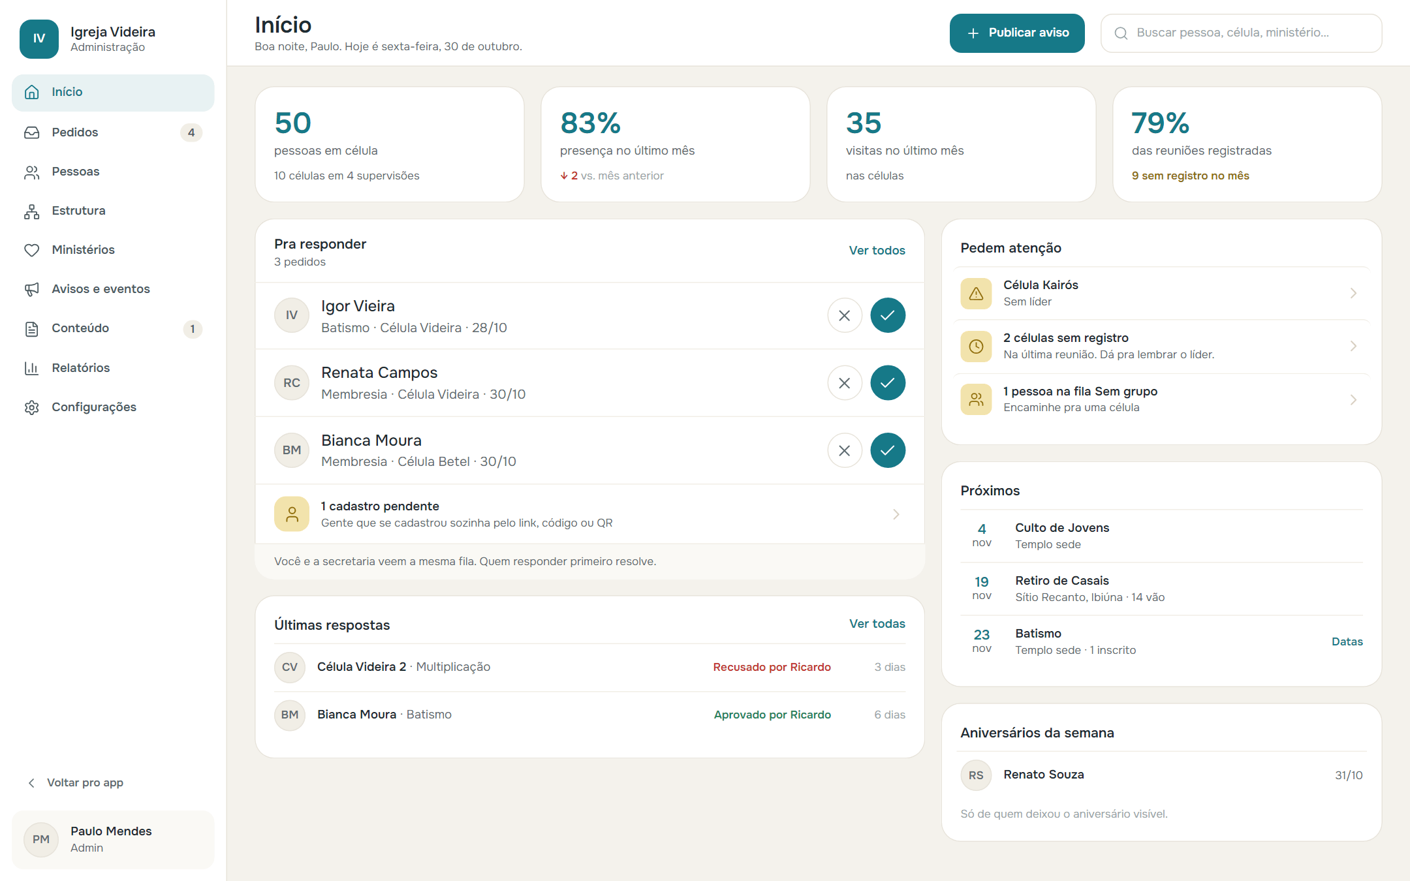Open 1 pessoa na fila chevron
This screenshot has height=881, width=1410.
pos(1353,399)
